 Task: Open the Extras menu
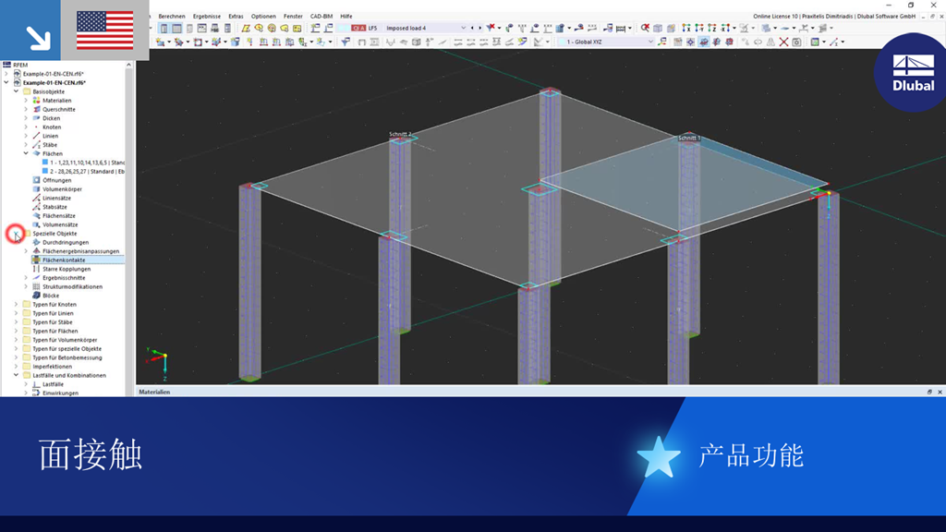click(236, 17)
